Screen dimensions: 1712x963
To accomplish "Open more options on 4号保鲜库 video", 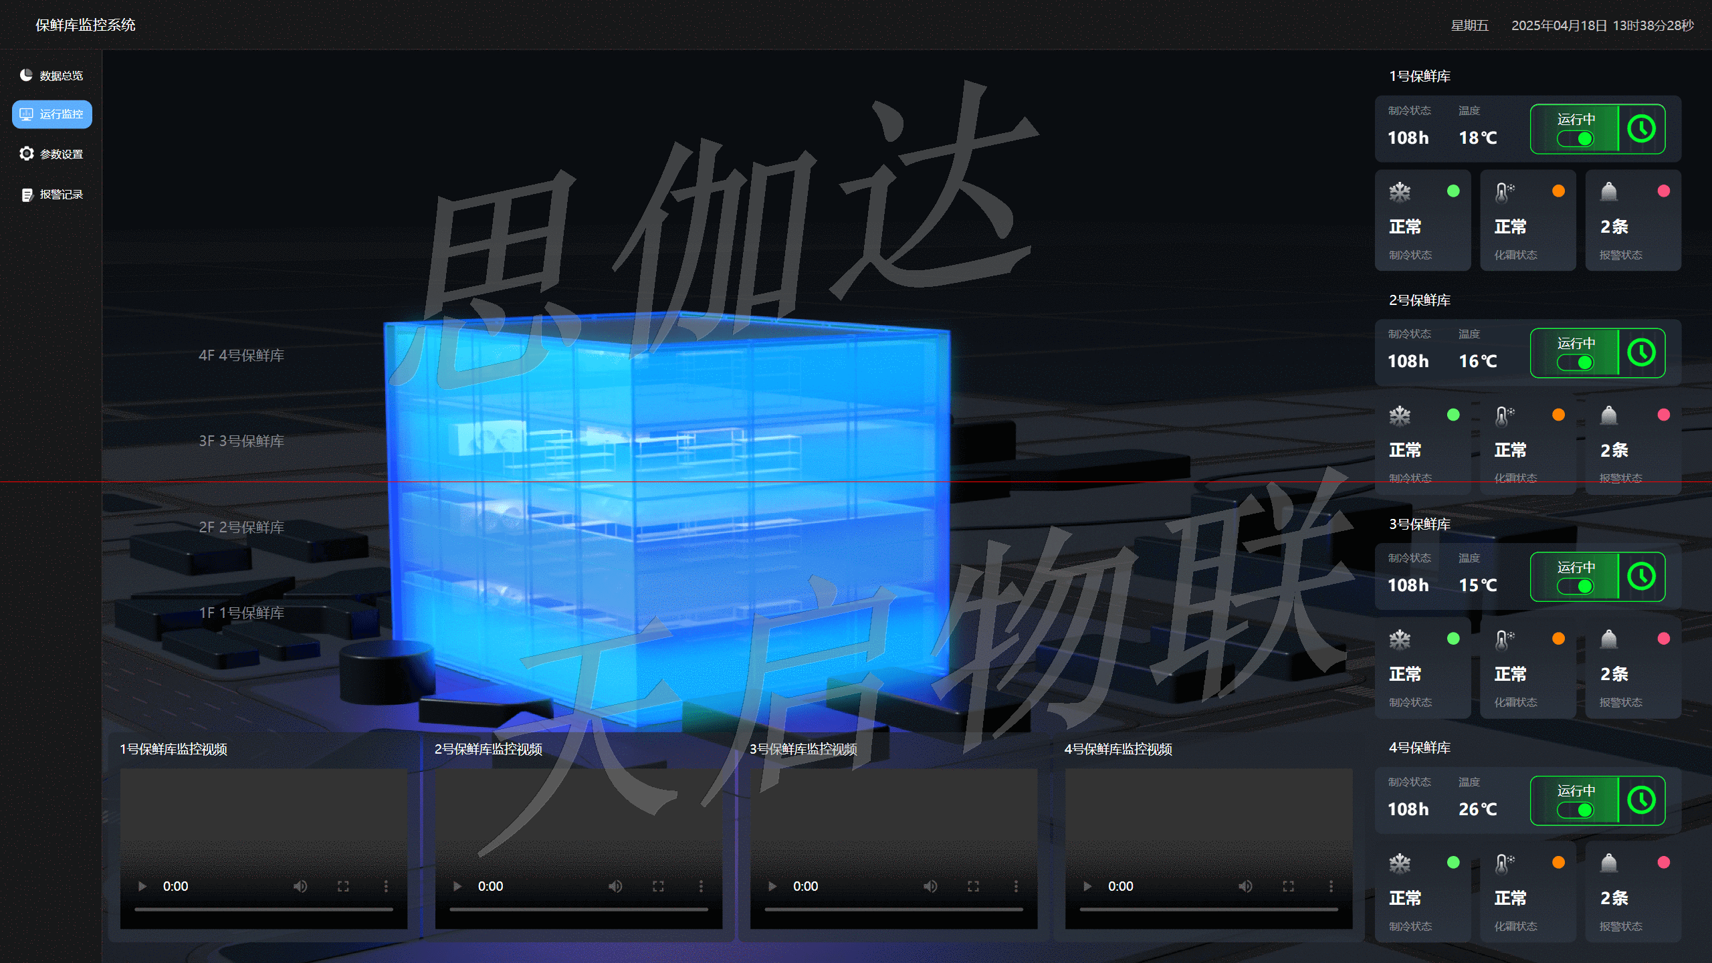I will 1331,886.
